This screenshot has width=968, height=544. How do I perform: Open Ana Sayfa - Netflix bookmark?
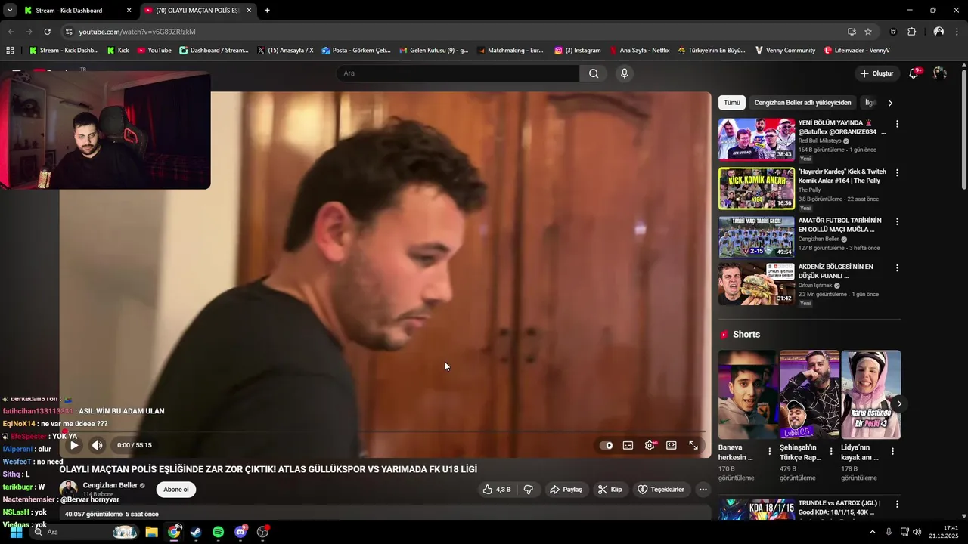click(x=640, y=51)
